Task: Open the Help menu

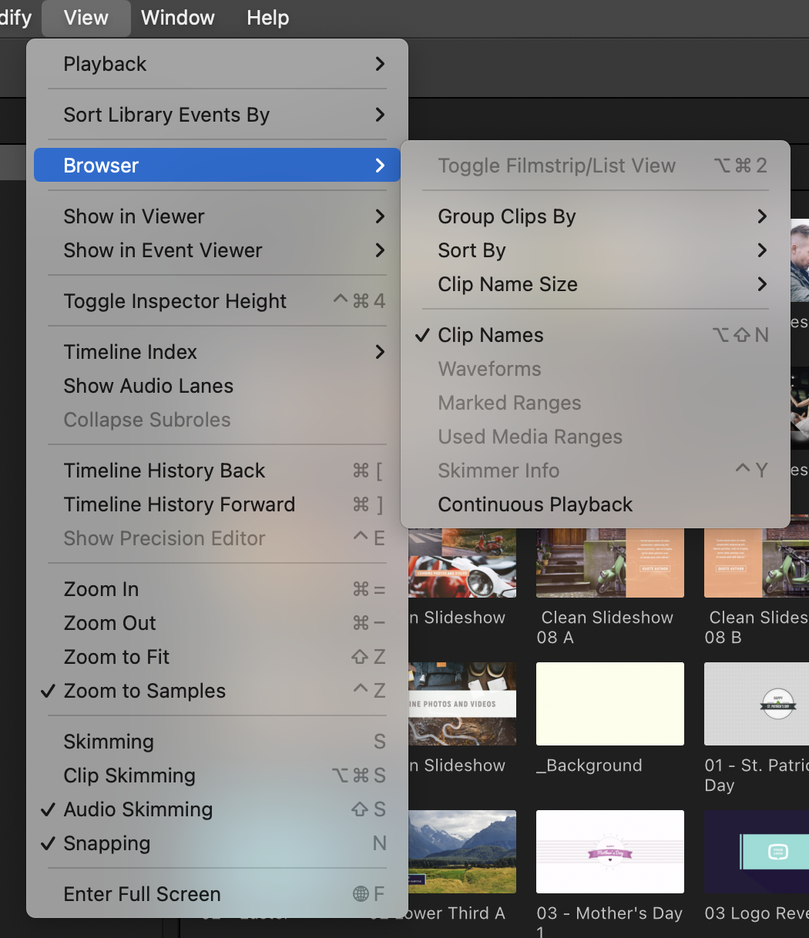Action: (x=267, y=17)
